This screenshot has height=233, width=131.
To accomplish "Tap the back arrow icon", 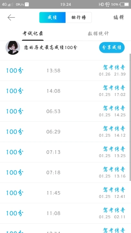I will click(x=11, y=17).
